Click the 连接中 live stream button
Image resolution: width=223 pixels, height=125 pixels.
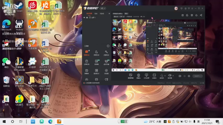coord(197,76)
